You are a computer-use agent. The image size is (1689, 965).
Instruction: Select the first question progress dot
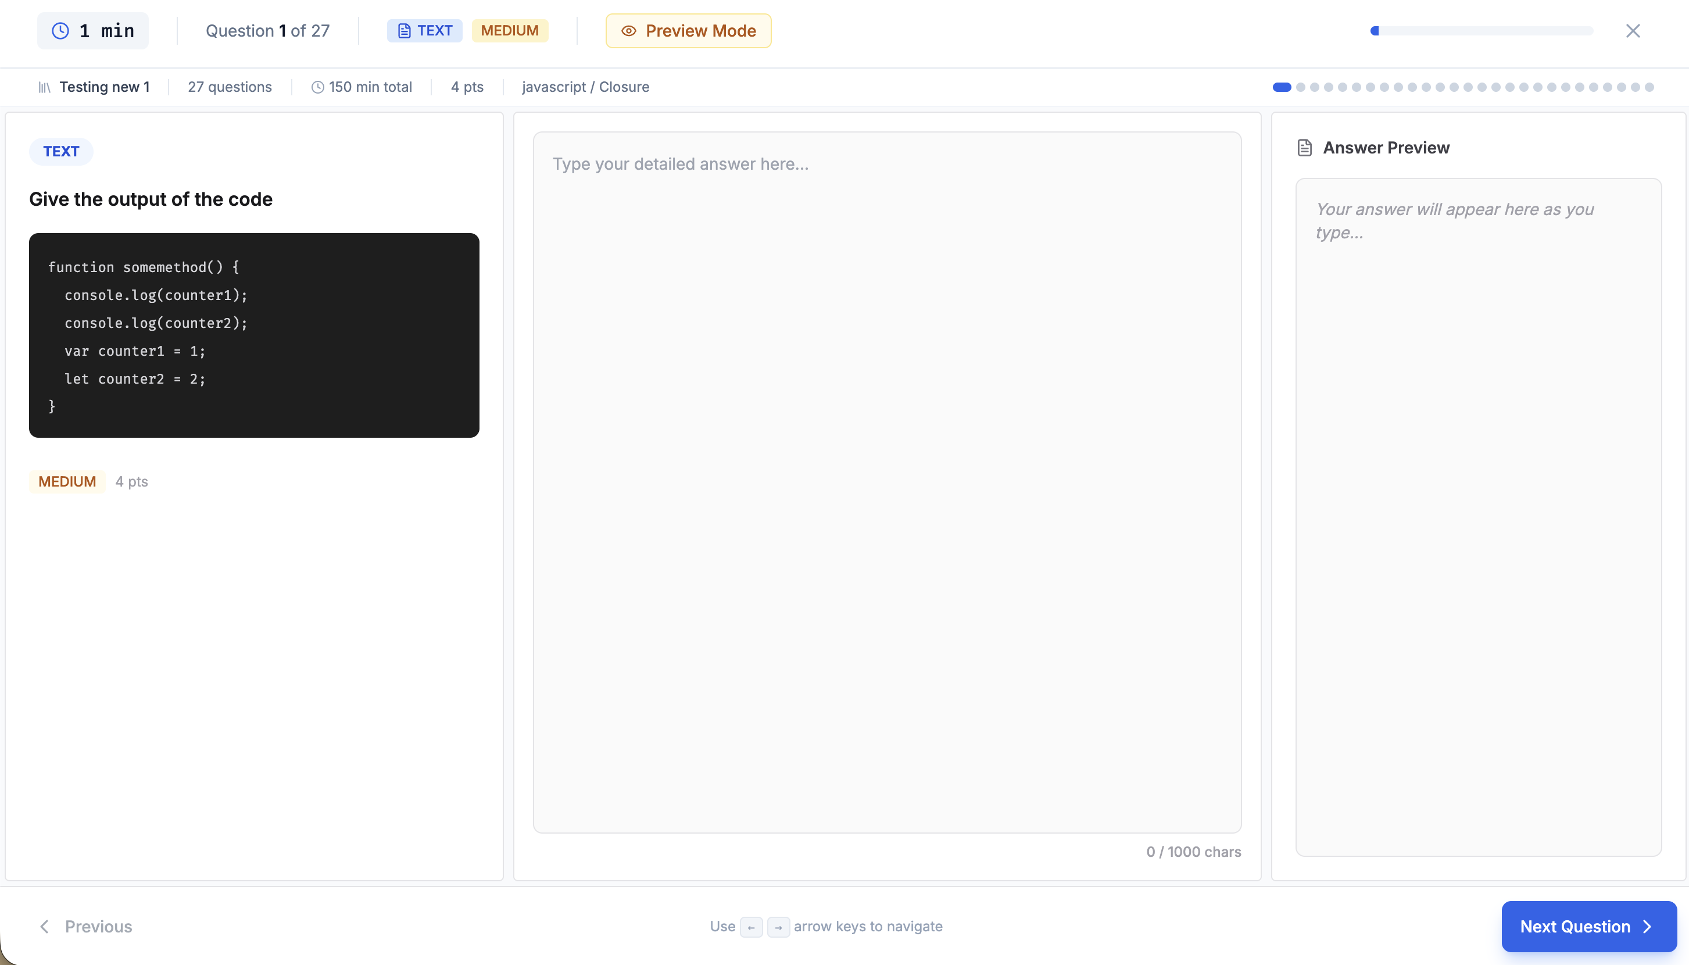click(x=1280, y=87)
